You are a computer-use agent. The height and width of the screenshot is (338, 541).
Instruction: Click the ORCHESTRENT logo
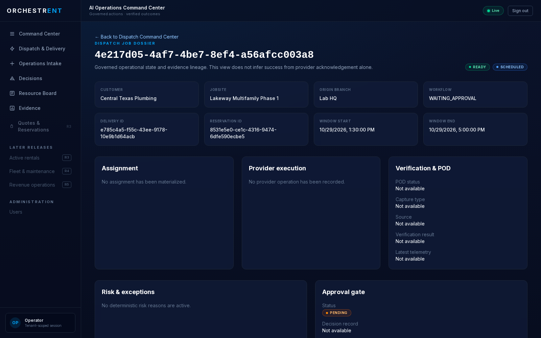click(34, 11)
